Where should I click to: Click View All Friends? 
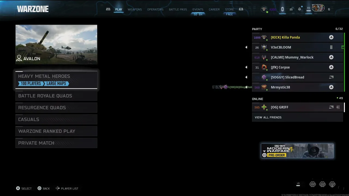coord(297,117)
